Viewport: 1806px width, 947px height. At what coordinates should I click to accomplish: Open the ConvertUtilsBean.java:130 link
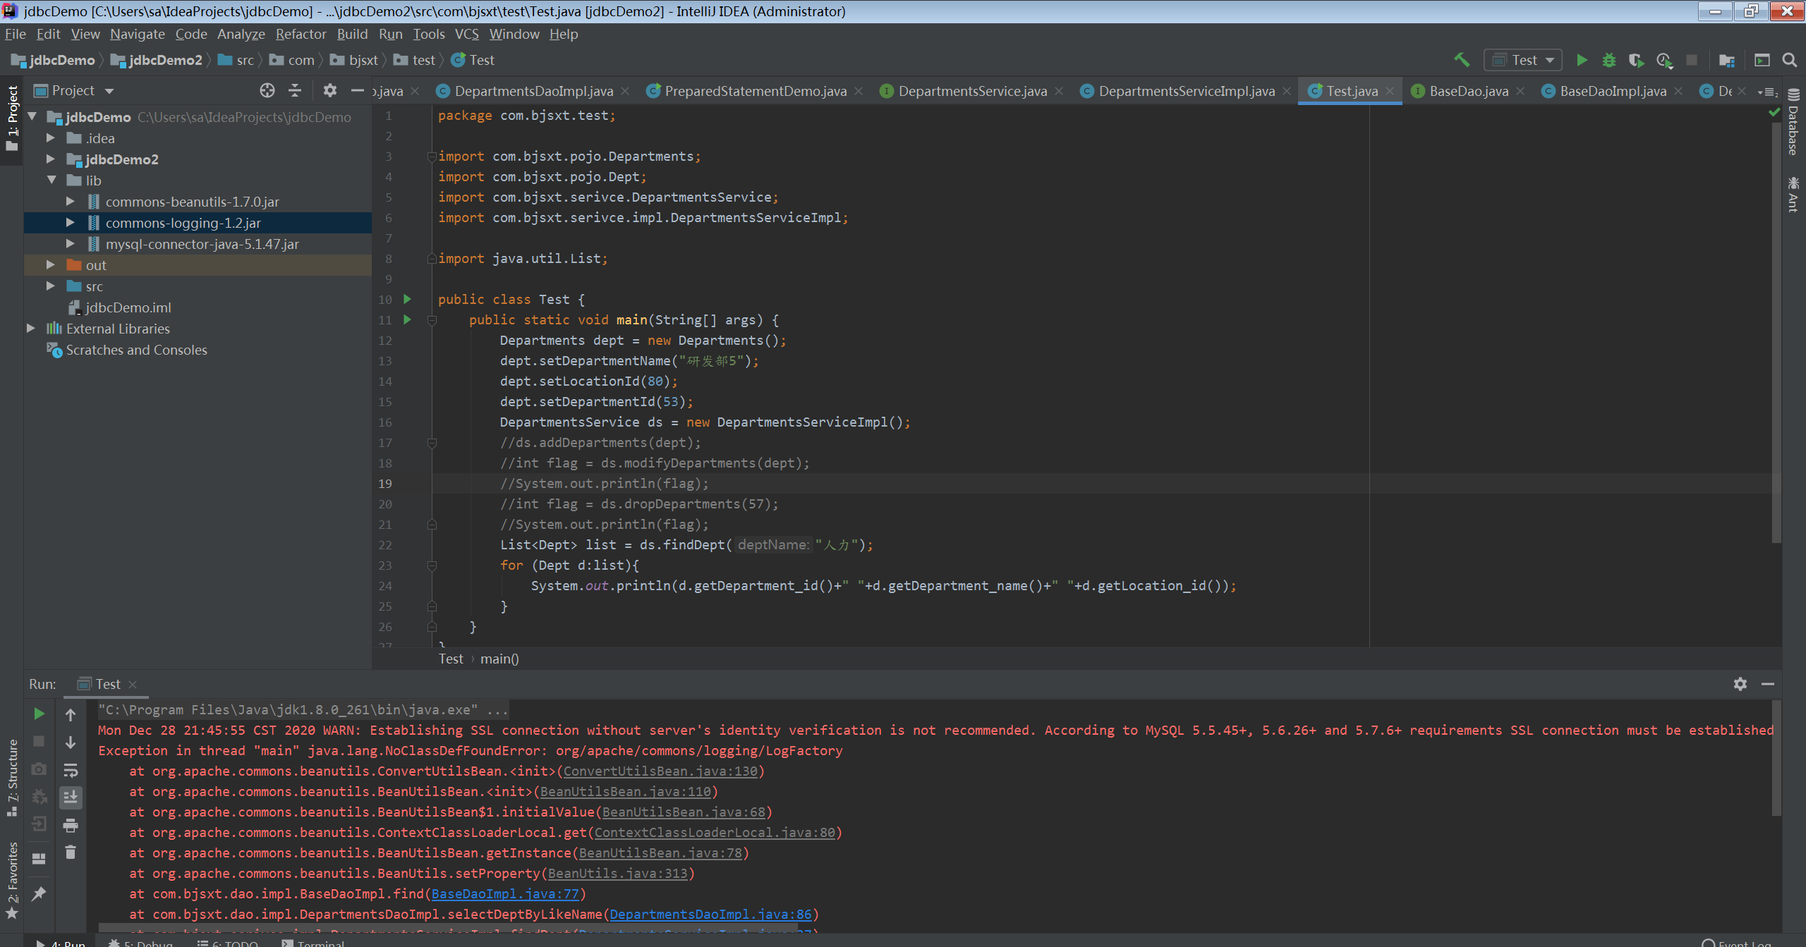click(660, 771)
